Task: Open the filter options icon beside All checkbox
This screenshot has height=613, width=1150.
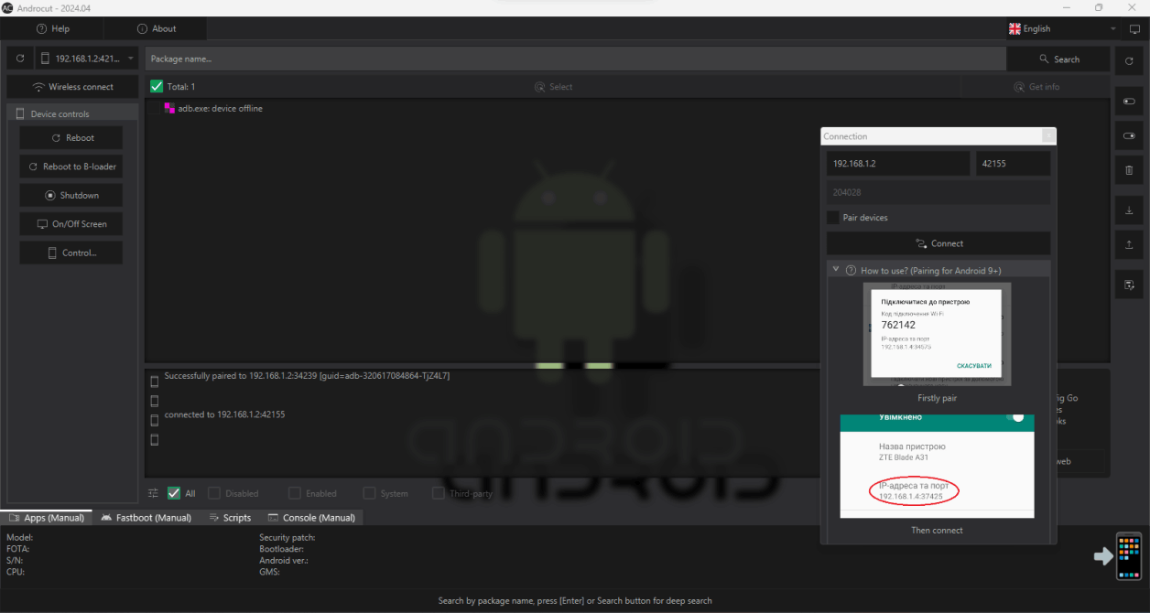Action: click(x=152, y=492)
